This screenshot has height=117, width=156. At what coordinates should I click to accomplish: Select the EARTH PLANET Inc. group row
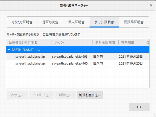coord(78,49)
